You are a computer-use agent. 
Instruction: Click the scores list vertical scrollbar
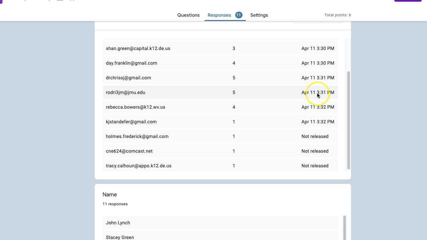(x=349, y=120)
